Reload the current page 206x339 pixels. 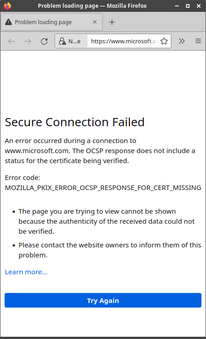[44, 41]
